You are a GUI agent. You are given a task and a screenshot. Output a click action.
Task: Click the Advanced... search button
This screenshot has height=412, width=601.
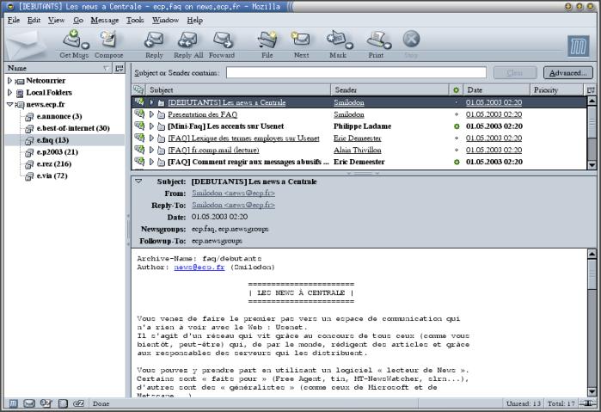tap(567, 73)
